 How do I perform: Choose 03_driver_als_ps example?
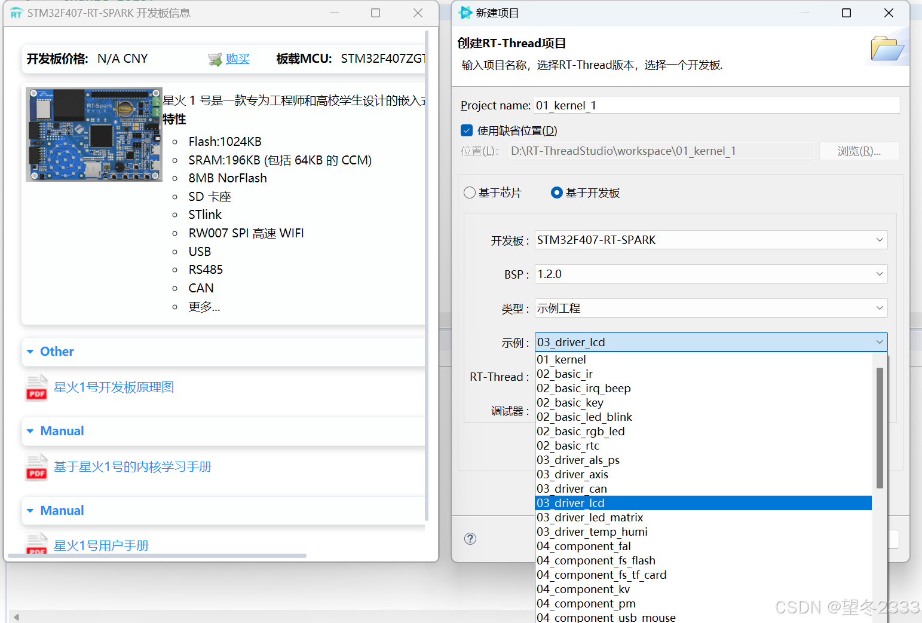click(703, 460)
